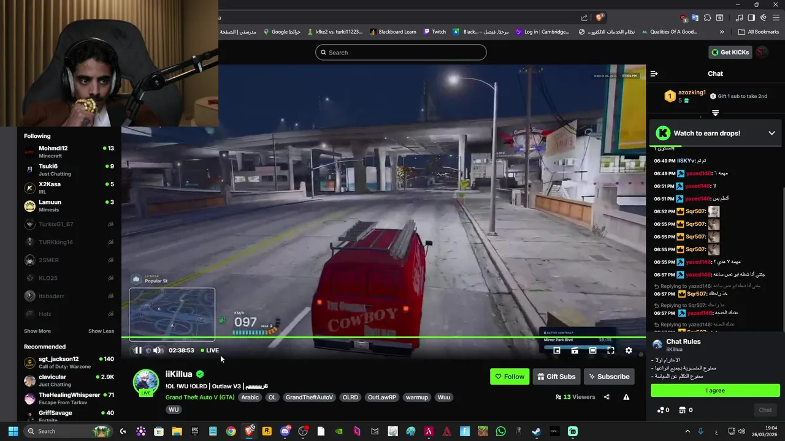Open the Blackboard Learn bookmark
Image resolution: width=785 pixels, height=441 pixels.
coord(393,32)
